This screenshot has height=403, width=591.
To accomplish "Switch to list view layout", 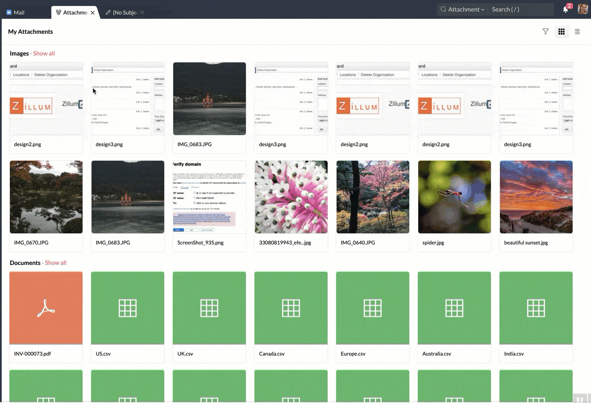I will pyautogui.click(x=577, y=32).
